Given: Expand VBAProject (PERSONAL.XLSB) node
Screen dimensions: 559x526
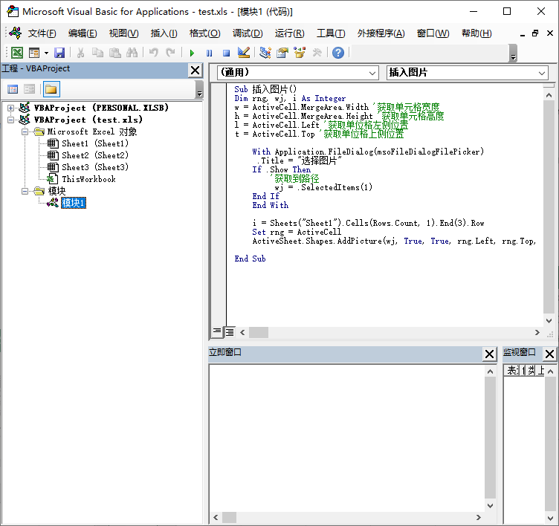Looking at the screenshot, I should (10, 108).
